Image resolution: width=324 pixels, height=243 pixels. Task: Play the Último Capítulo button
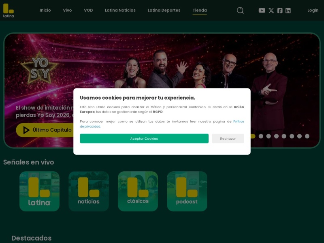[45, 130]
